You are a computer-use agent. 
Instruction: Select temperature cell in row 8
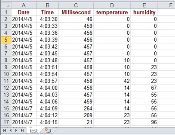click(x=112, y=60)
